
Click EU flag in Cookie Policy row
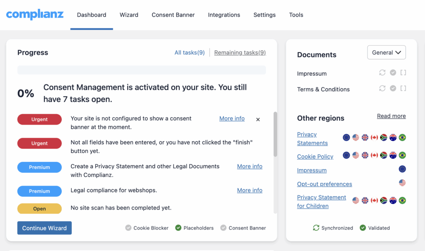pyautogui.click(x=347, y=155)
